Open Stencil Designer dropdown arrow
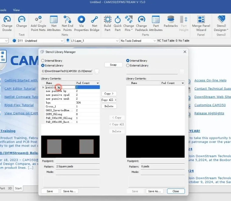 point(228,30)
